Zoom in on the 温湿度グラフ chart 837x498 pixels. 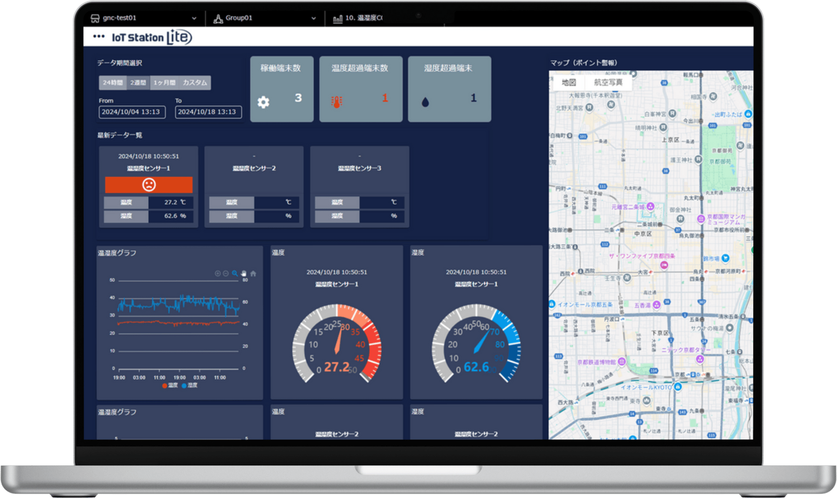coord(218,273)
